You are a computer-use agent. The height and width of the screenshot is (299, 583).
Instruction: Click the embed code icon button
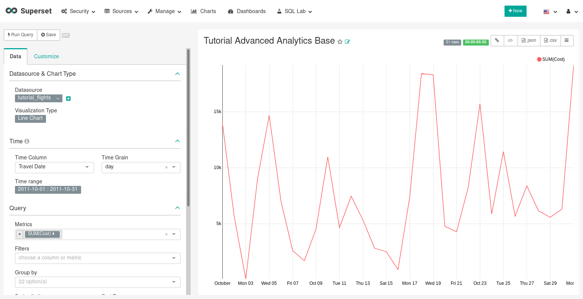pos(510,40)
